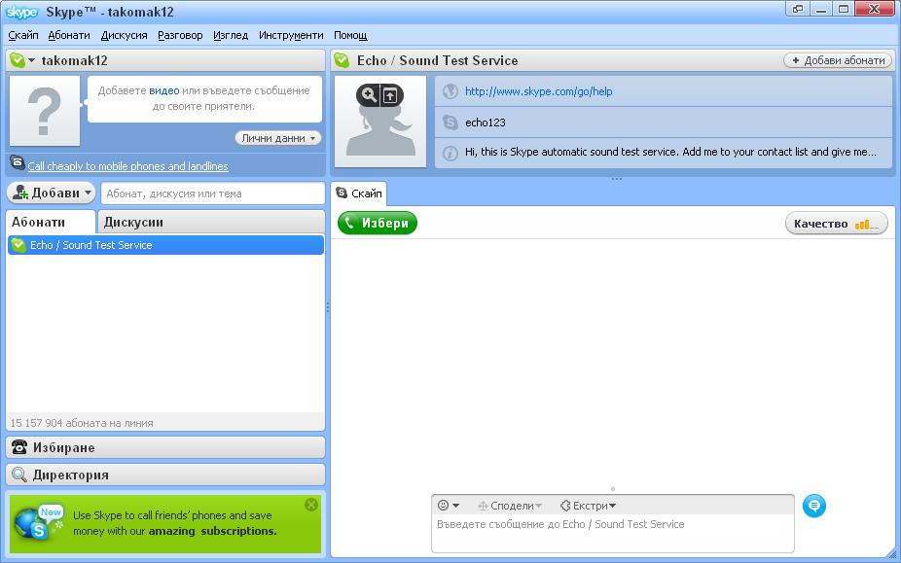This screenshot has height=563, width=901.
Task: Open the Изглед menu
Action: [231, 35]
